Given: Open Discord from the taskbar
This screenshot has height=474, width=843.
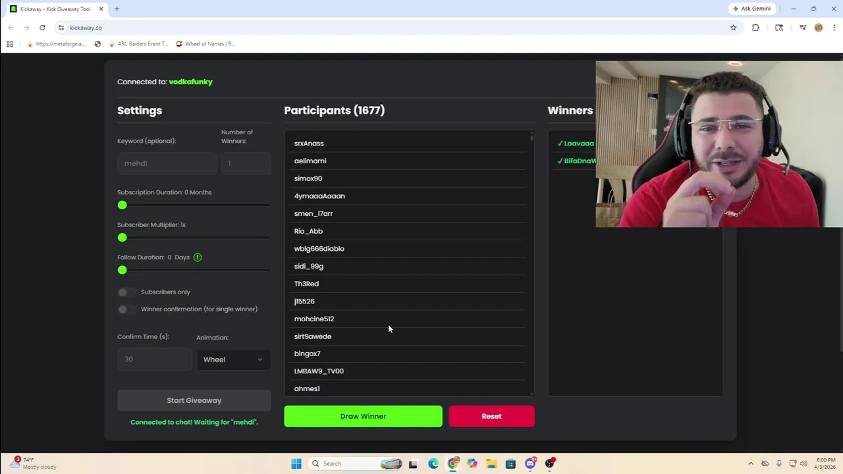Looking at the screenshot, I should coord(530,463).
